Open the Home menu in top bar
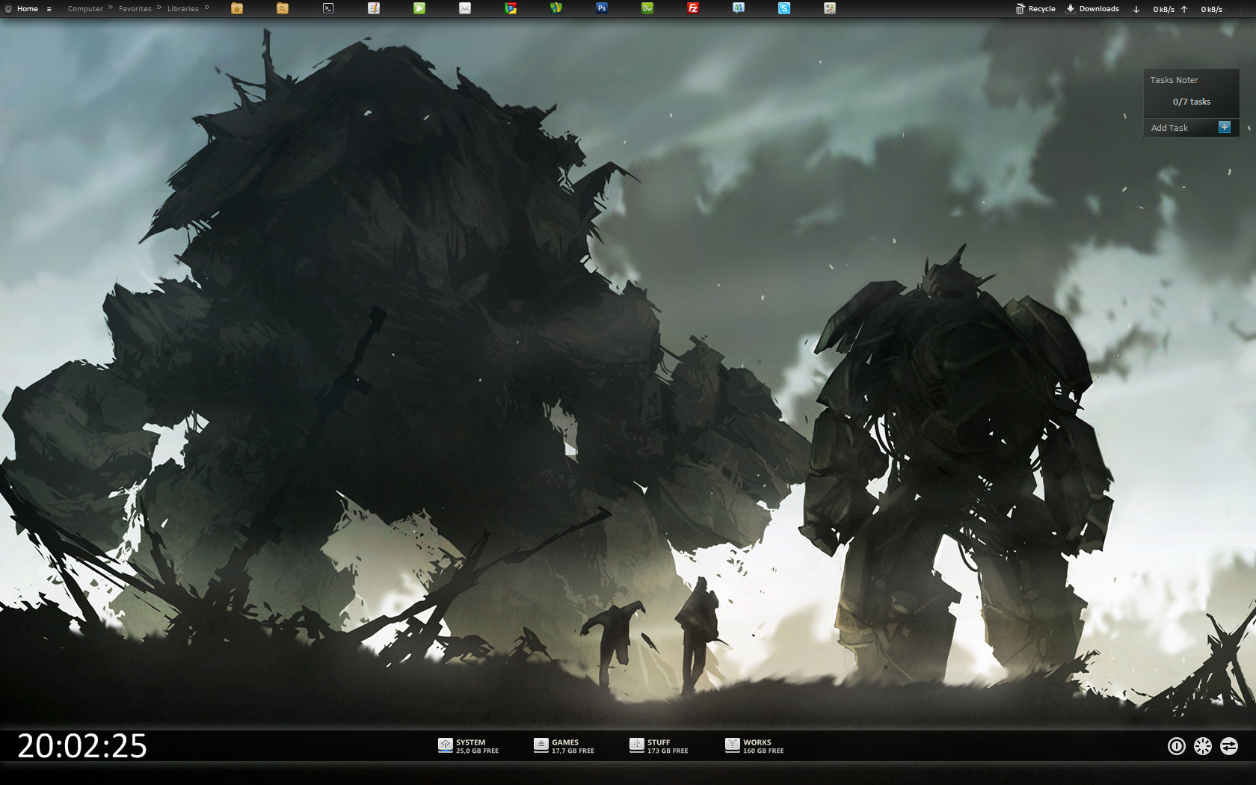Viewport: 1256px width, 785px height. [x=27, y=9]
